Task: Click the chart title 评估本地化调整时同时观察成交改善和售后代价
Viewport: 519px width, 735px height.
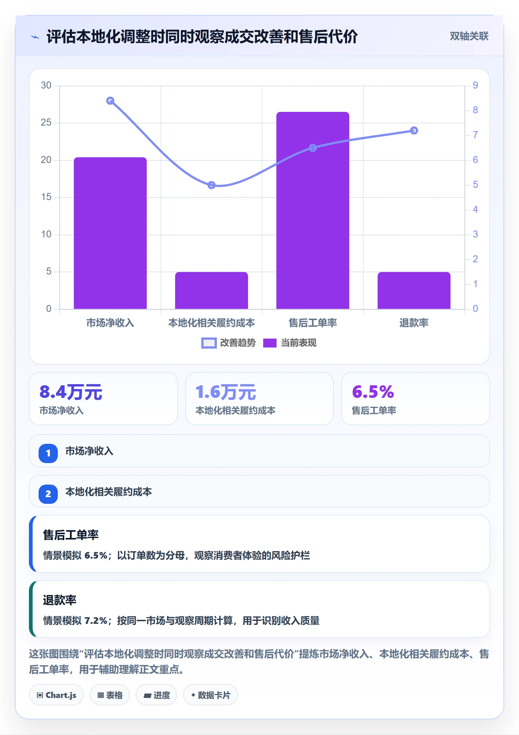Action: click(x=202, y=37)
